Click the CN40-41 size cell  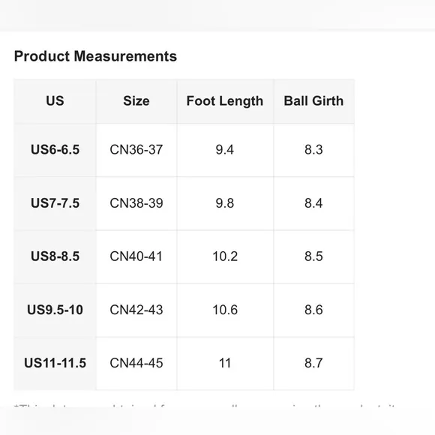[136, 256]
